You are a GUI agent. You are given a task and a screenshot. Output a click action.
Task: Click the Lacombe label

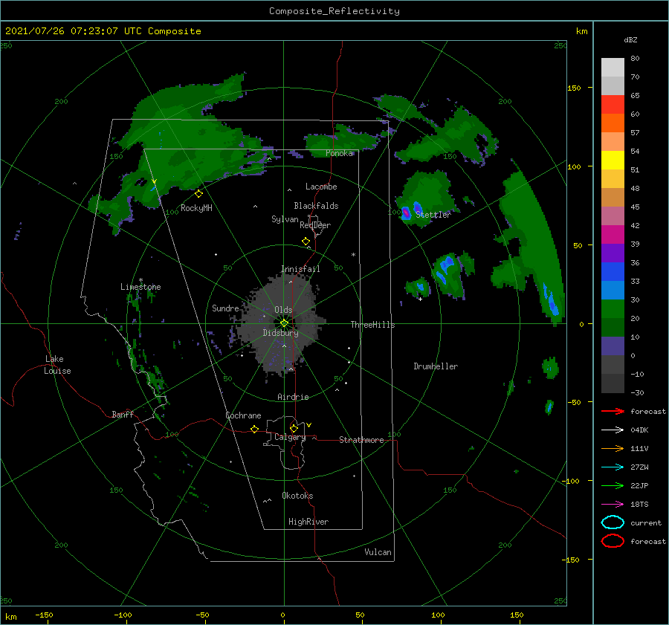click(x=321, y=187)
